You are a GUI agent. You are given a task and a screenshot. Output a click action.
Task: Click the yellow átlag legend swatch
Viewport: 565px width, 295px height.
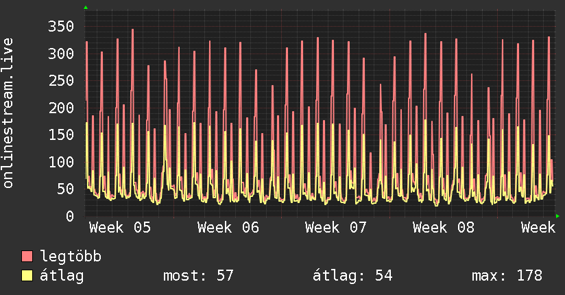point(27,276)
